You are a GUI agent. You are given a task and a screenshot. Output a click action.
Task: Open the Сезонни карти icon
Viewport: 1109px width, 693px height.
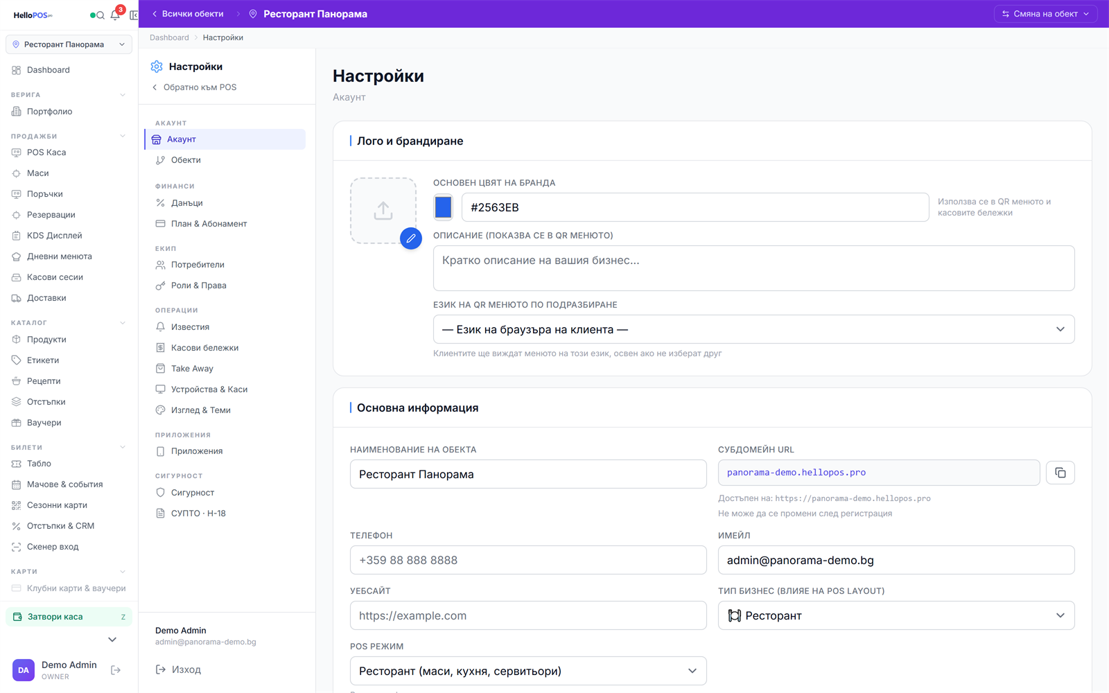click(17, 505)
